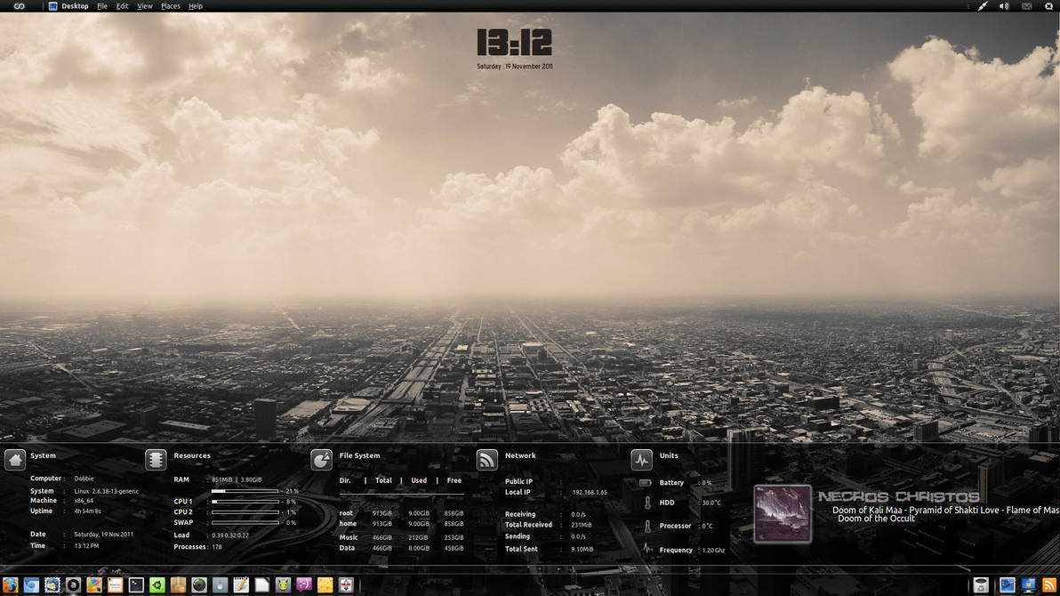Click the network connection plug indicator
Viewport: 1060px width, 596px height.
[983, 6]
